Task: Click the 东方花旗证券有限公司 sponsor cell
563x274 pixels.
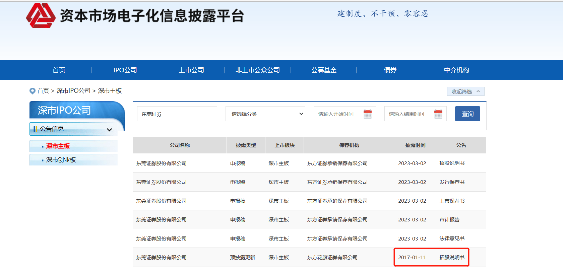Action: point(332,258)
